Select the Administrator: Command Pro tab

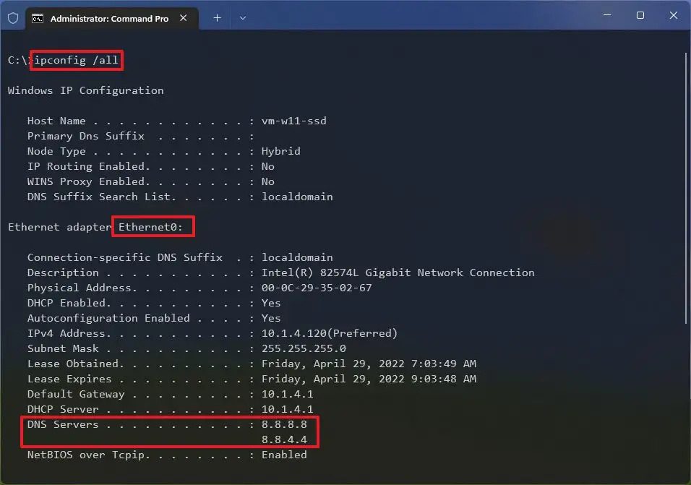(108, 17)
